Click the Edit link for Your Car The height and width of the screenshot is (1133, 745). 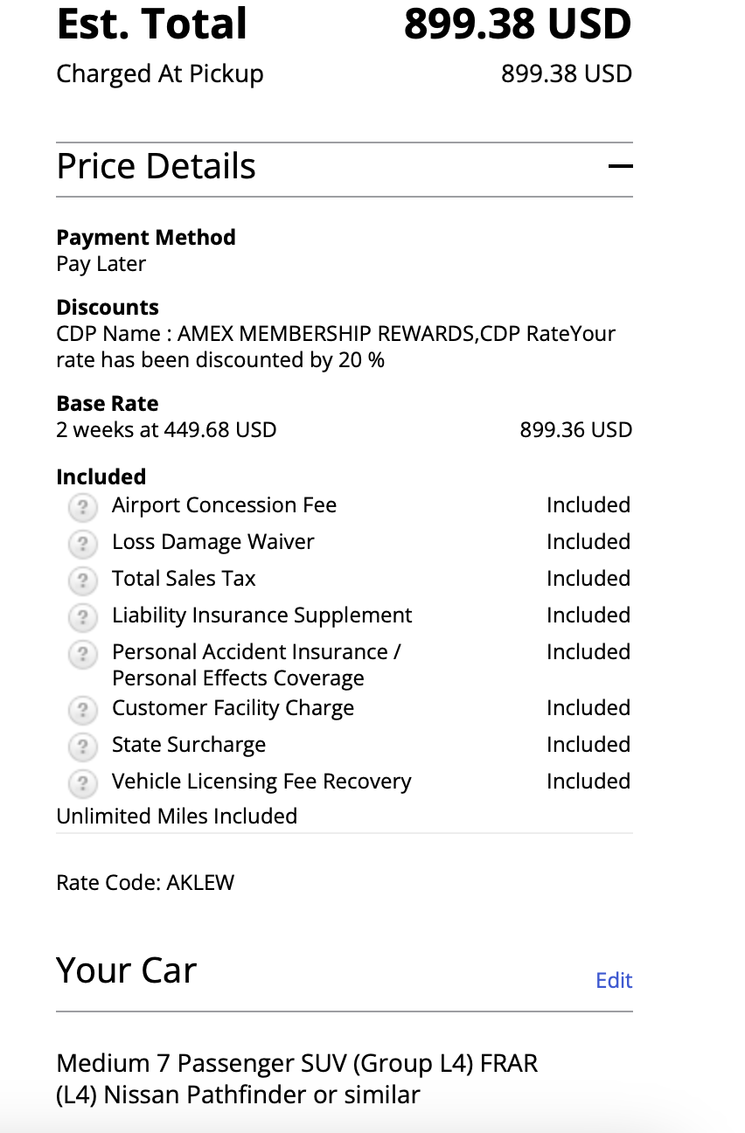coord(614,980)
